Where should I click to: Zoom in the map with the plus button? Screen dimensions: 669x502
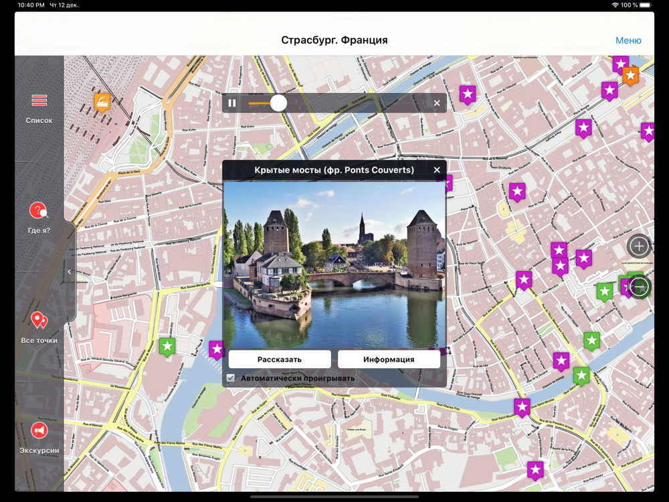639,246
